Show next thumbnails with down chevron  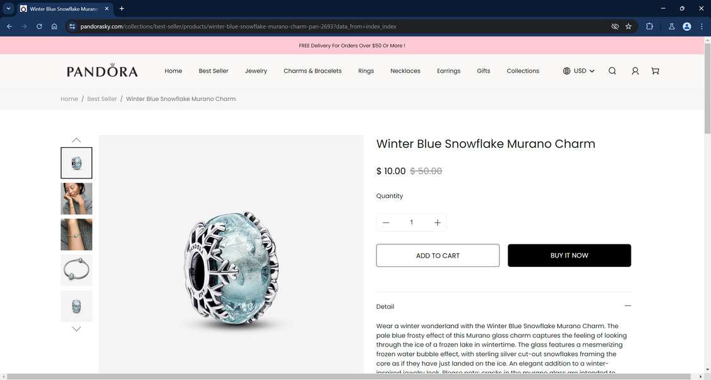pos(76,330)
